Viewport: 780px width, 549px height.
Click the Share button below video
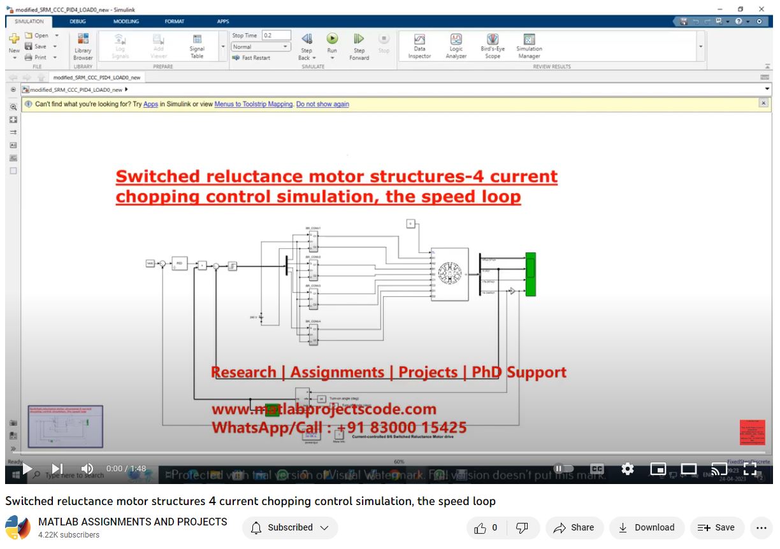[x=574, y=527]
